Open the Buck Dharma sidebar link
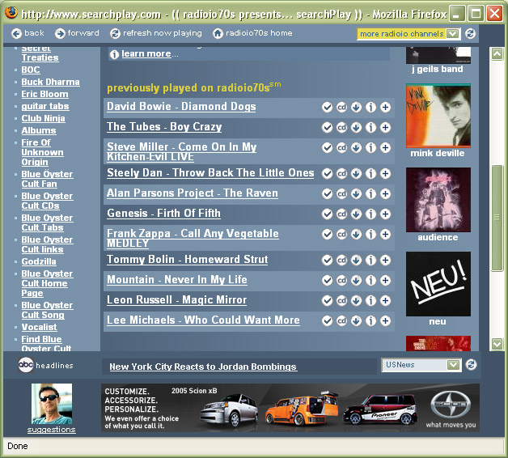The image size is (508, 458). 50,82
